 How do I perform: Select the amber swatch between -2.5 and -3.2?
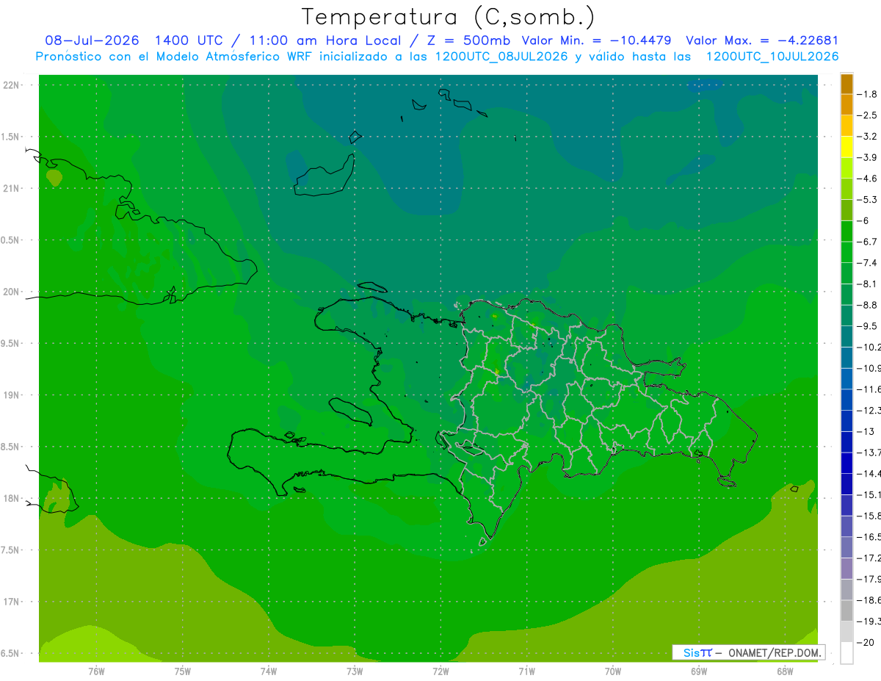coord(846,126)
